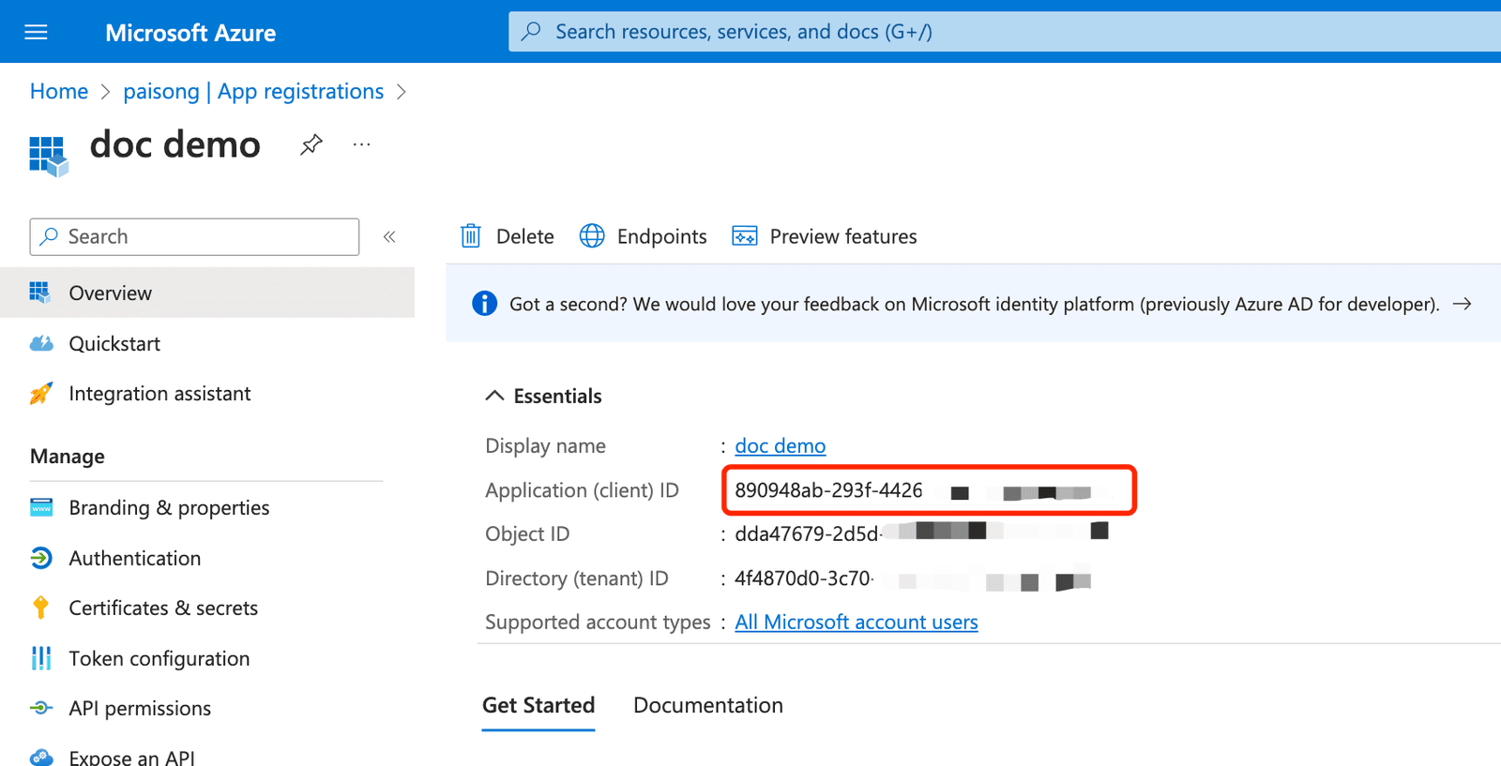The height and width of the screenshot is (766, 1501).
Task: Focus the sidebar Search field
Action: point(194,236)
